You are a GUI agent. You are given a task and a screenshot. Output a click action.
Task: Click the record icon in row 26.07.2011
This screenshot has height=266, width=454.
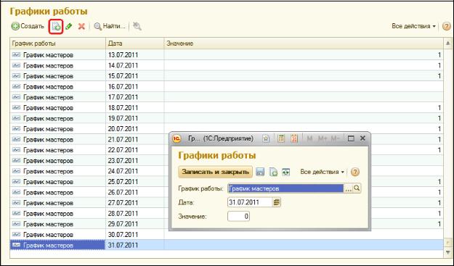tap(17, 192)
